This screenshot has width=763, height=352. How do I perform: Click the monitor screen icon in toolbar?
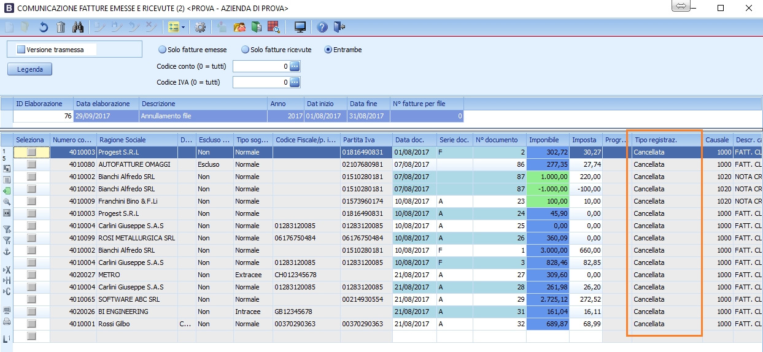[300, 27]
